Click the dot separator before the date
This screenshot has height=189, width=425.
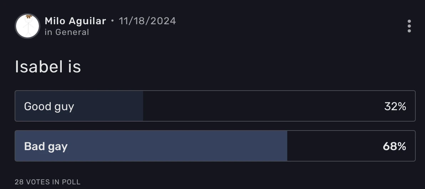point(112,21)
